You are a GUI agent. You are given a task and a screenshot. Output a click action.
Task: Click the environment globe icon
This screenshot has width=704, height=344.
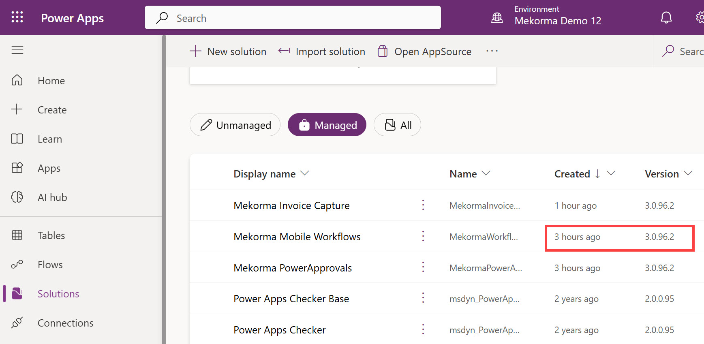click(x=497, y=18)
